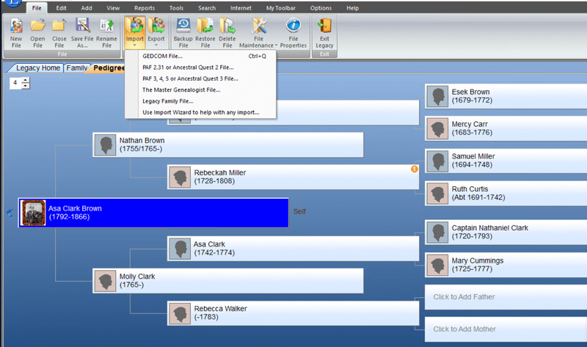587x347 pixels.
Task: Choose GEDCOM File import option
Action: [x=200, y=56]
